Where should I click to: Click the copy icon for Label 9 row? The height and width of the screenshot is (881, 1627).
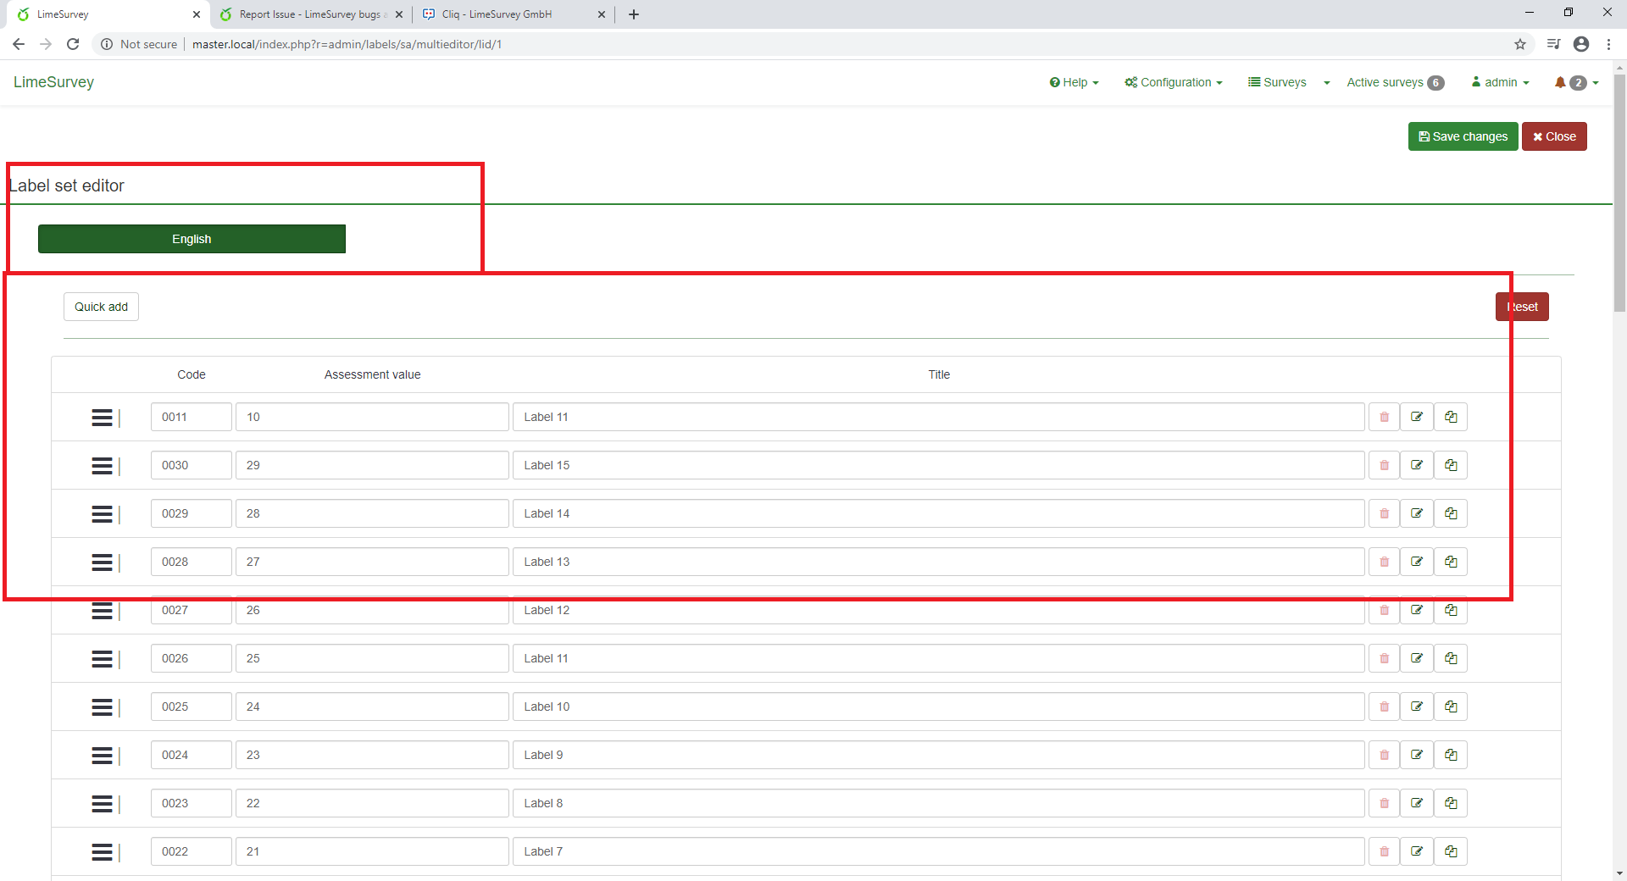1451,755
